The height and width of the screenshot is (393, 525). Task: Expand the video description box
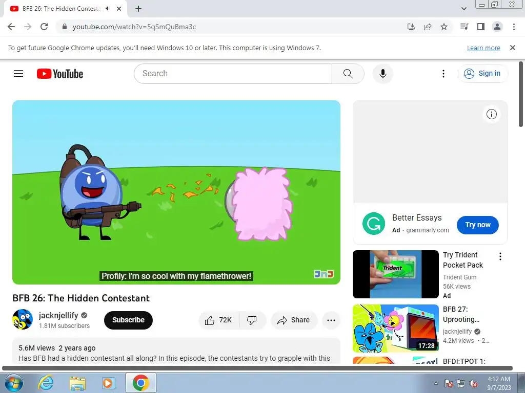[176, 351]
